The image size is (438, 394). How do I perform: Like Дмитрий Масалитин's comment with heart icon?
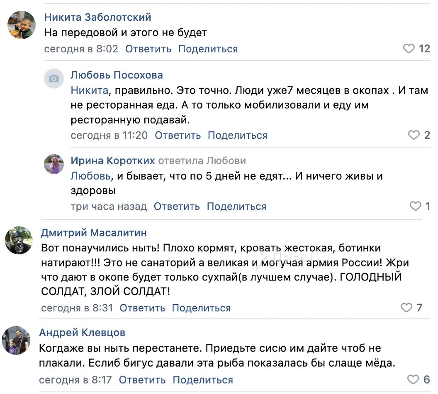pyautogui.click(x=406, y=308)
